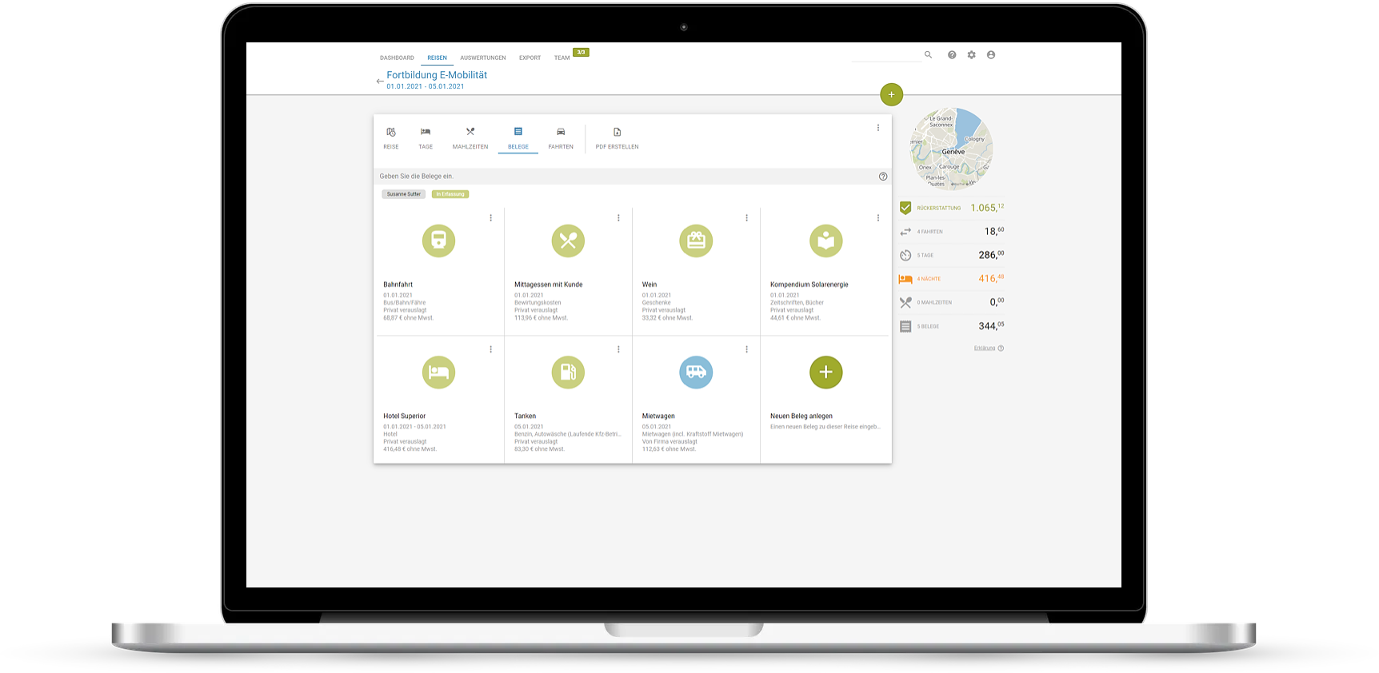Expand the Hotel Superior card options menu
This screenshot has width=1379, height=673.
490,349
